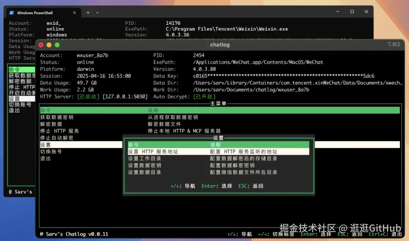Minimize the Windows PowerShell window
Image resolution: width=409 pixels, height=241 pixels.
pyautogui.click(x=337, y=12)
